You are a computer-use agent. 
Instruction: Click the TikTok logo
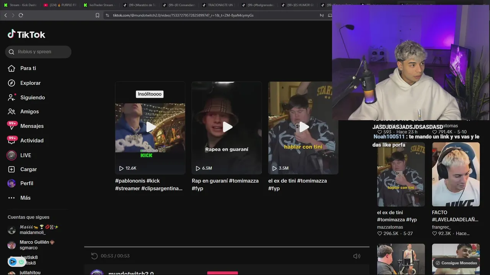[x=26, y=34]
